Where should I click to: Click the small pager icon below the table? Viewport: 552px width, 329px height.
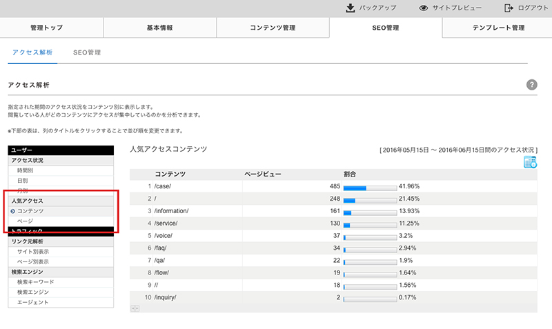(135, 308)
